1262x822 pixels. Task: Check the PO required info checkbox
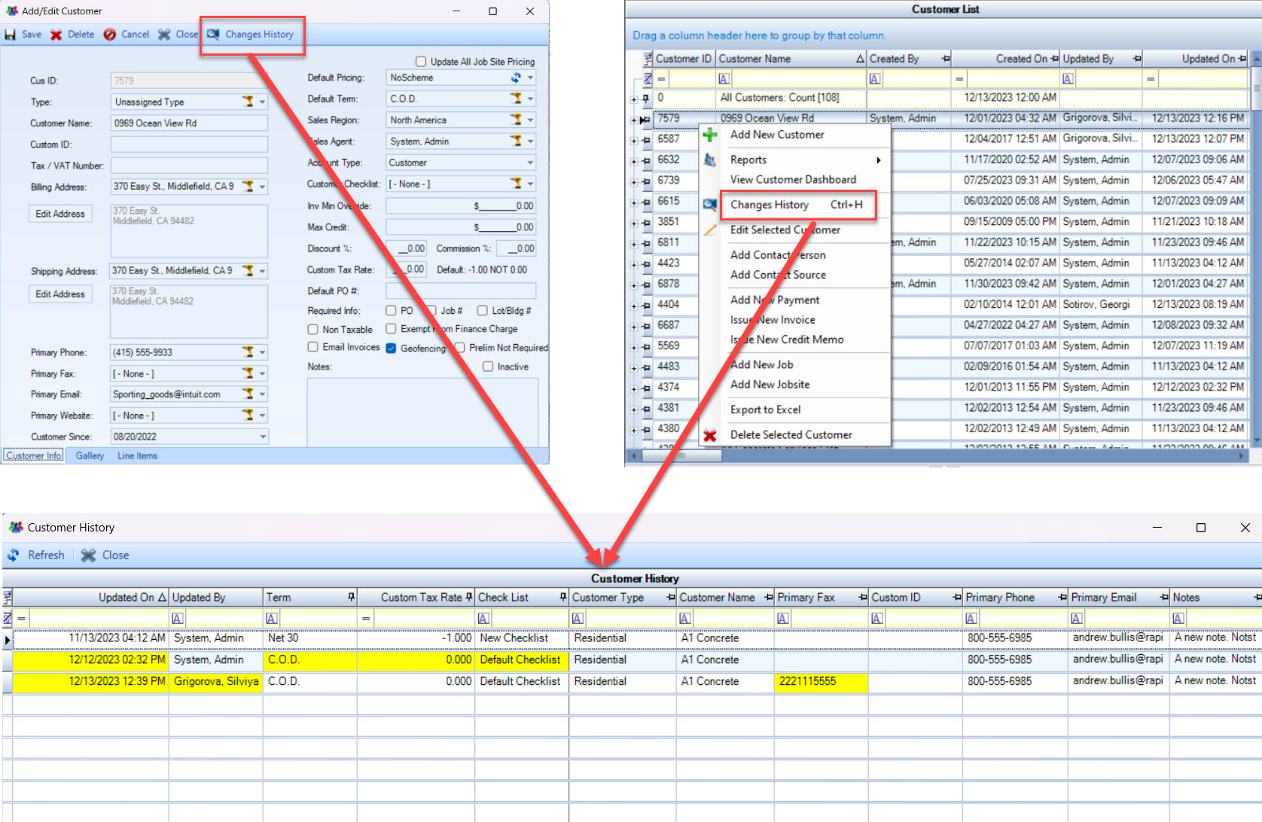(x=391, y=310)
